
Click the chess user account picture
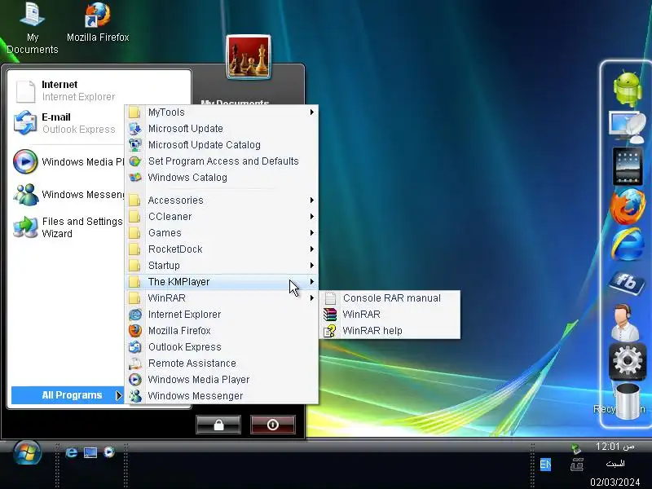click(249, 57)
